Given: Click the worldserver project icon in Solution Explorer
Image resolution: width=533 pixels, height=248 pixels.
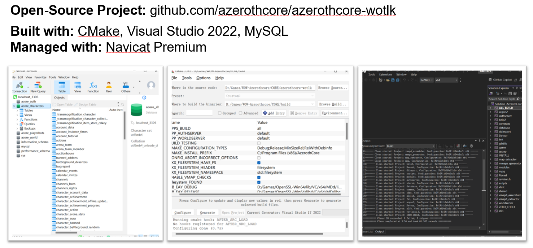Looking at the screenshot, I should point(496,203).
